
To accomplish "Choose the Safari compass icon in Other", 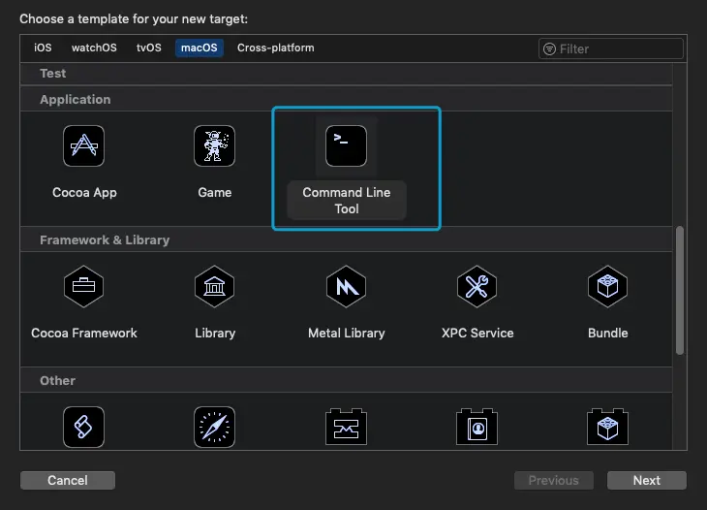I will click(215, 427).
